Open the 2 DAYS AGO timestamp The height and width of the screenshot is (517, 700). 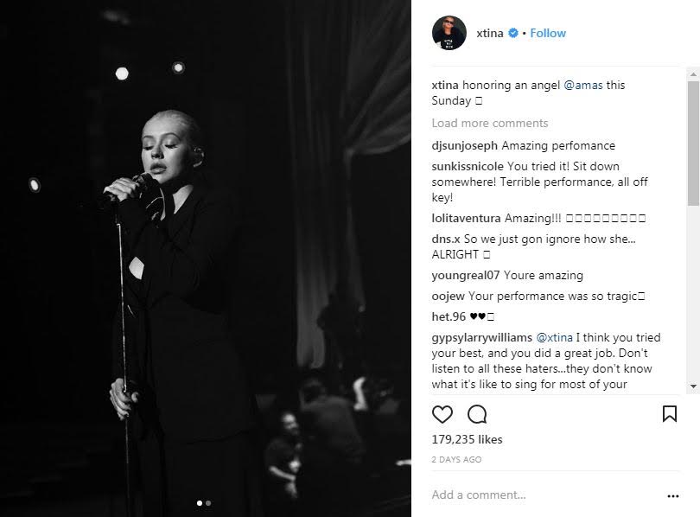point(456,459)
